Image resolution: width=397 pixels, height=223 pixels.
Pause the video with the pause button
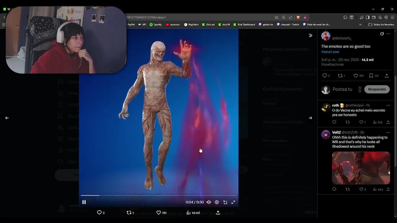84,202
